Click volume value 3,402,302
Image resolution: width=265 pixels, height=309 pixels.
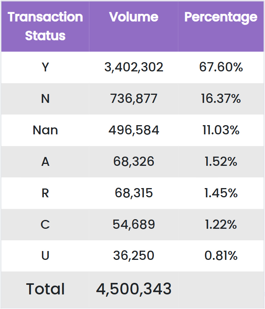[133, 67]
